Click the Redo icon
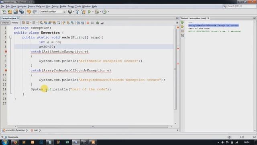This screenshot has height=145, width=257. point(35,12)
